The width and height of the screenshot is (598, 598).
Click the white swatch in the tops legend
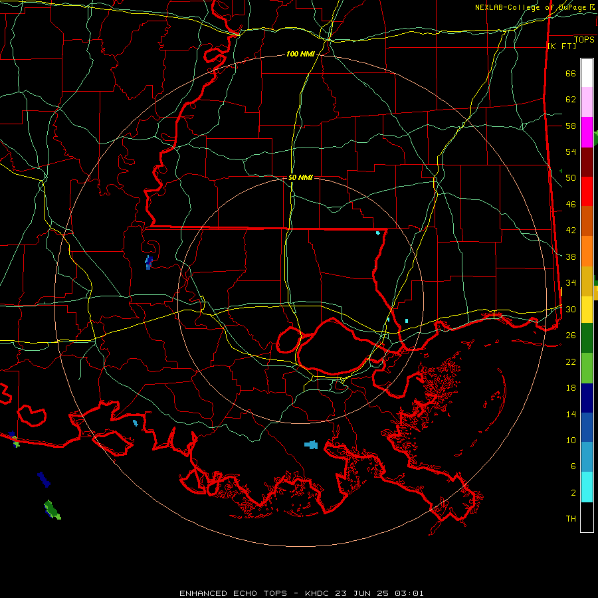click(587, 73)
